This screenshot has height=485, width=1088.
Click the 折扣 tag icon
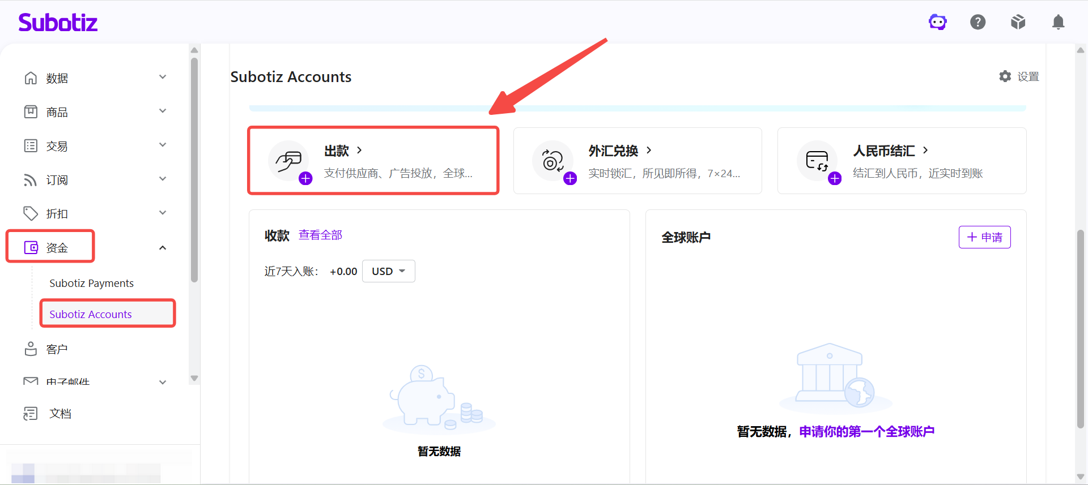(31, 213)
